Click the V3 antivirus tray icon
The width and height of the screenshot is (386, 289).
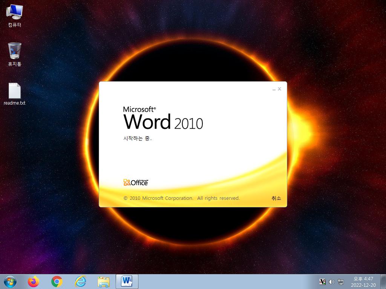coord(322,281)
